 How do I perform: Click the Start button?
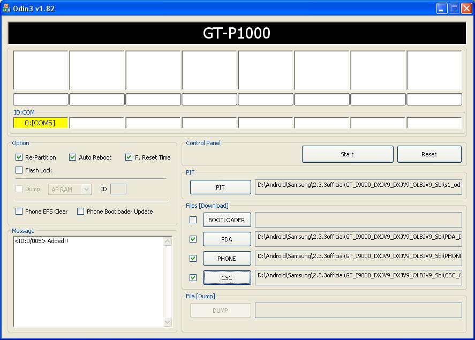point(348,154)
